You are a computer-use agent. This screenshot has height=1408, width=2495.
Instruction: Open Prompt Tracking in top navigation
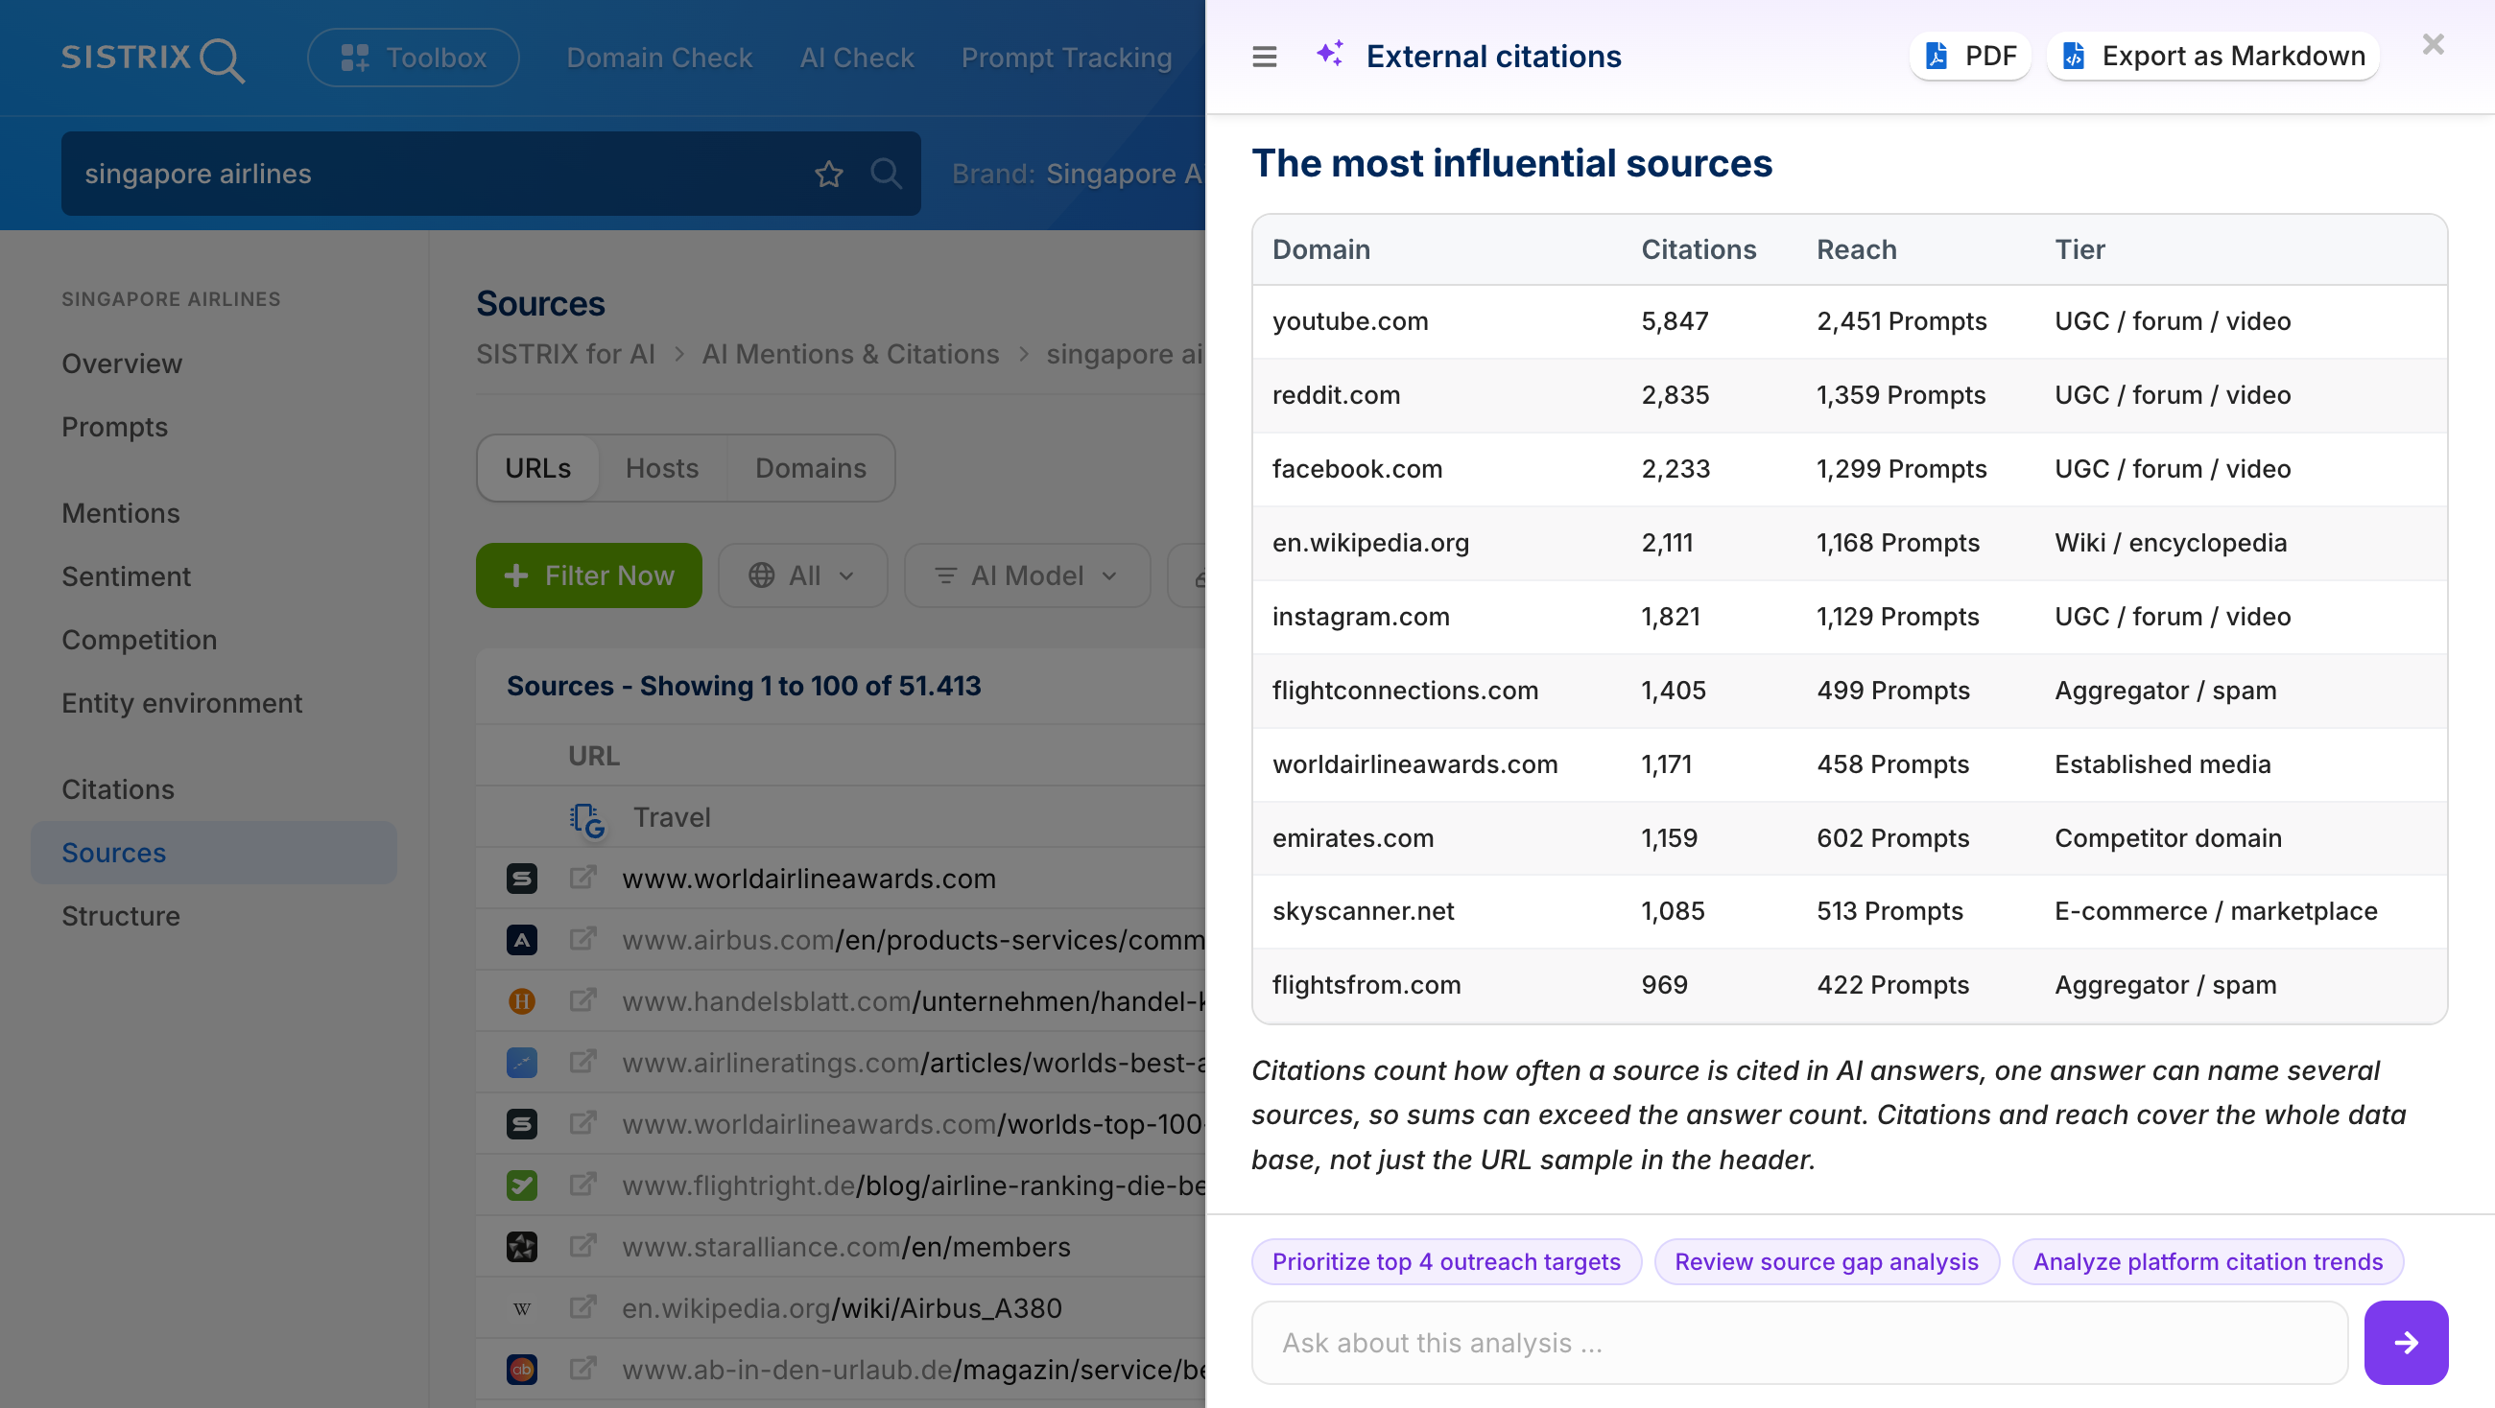coord(1066,58)
